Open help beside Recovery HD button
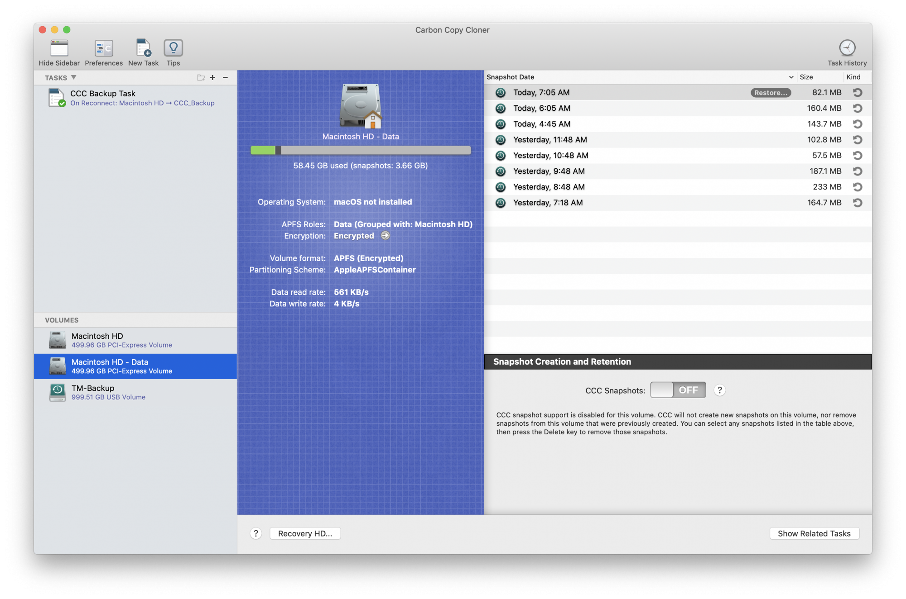The width and height of the screenshot is (906, 599). point(256,533)
